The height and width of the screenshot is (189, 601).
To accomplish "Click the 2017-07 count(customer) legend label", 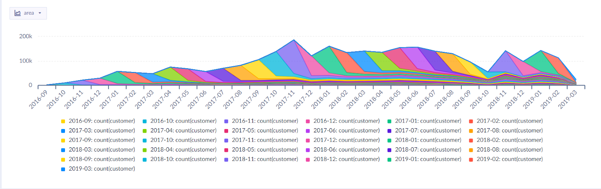I will (x=428, y=130).
